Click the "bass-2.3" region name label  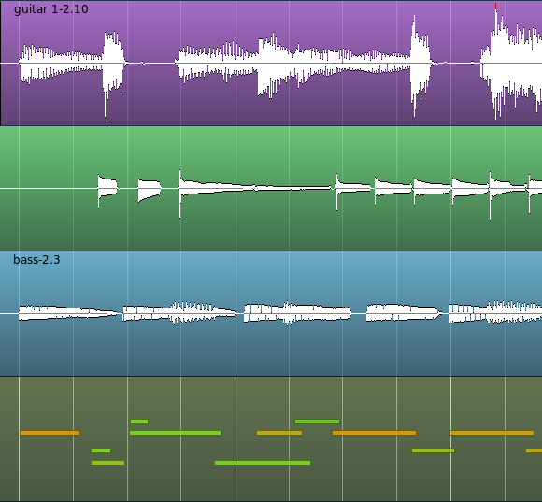tap(36, 259)
